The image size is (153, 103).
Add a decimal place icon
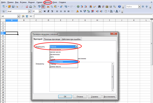pyautogui.click(x=88, y=11)
